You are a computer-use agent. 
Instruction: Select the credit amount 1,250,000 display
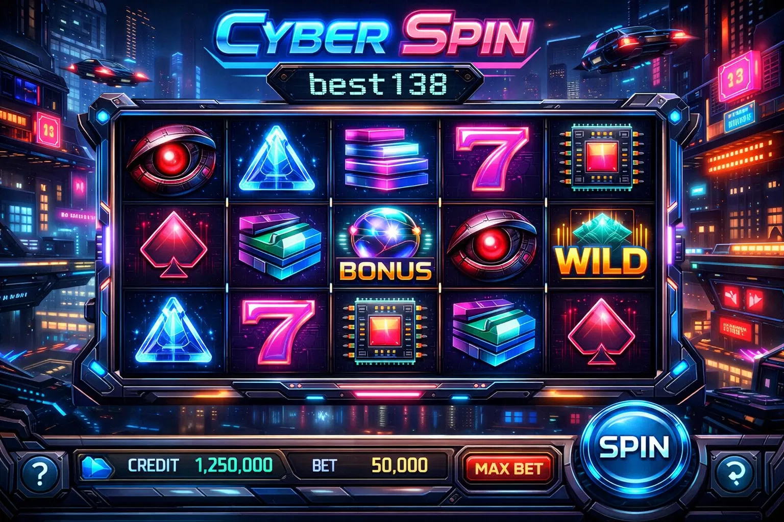click(234, 465)
